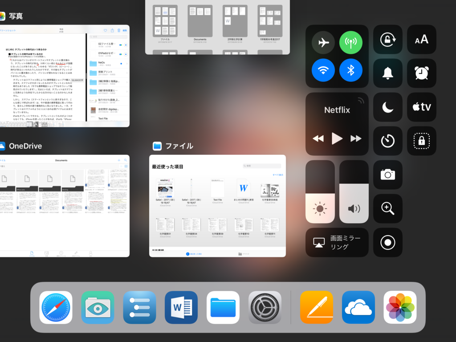Image resolution: width=456 pixels, height=342 pixels.
Task: Open Text File in recent items
Action: tap(217, 191)
